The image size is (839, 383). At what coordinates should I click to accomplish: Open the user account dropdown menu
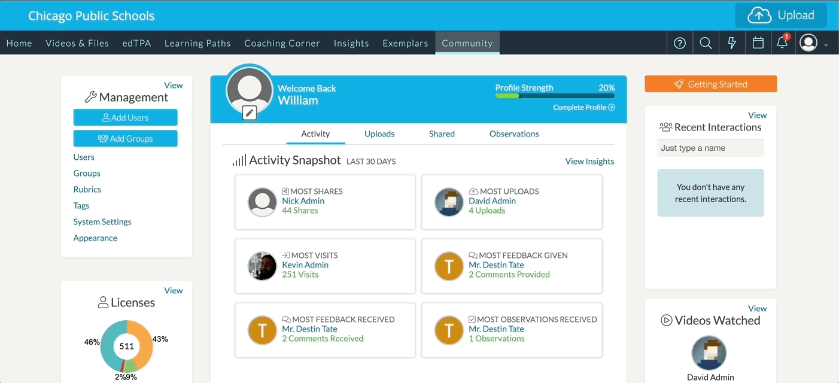(814, 43)
